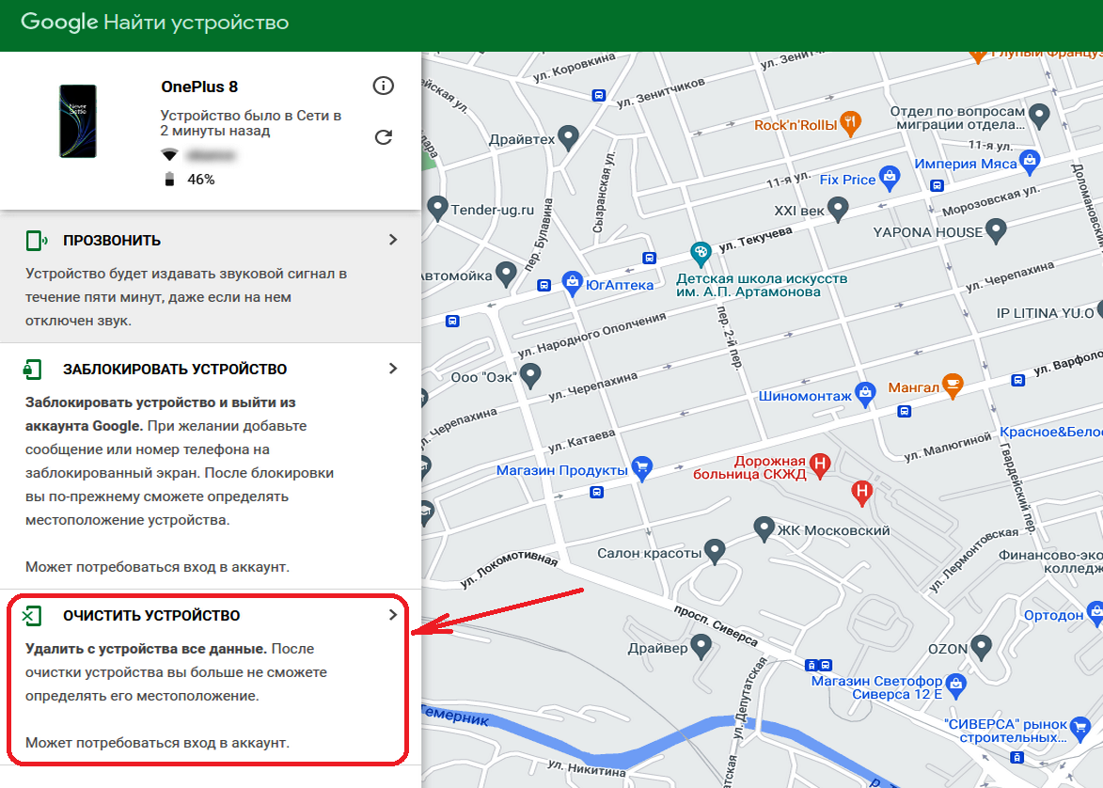Click the IP LITINA YU.O label
The width and height of the screenshot is (1103, 788).
point(1045,313)
